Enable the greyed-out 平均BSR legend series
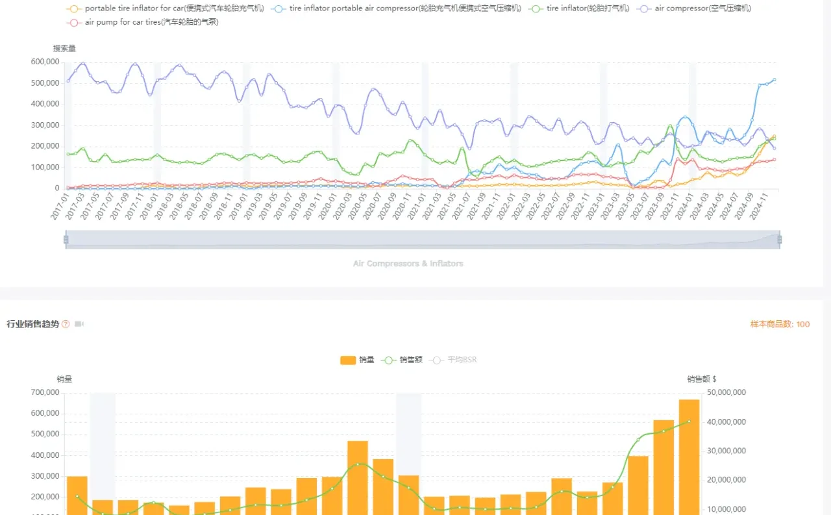The height and width of the screenshot is (515, 831). pos(453,360)
